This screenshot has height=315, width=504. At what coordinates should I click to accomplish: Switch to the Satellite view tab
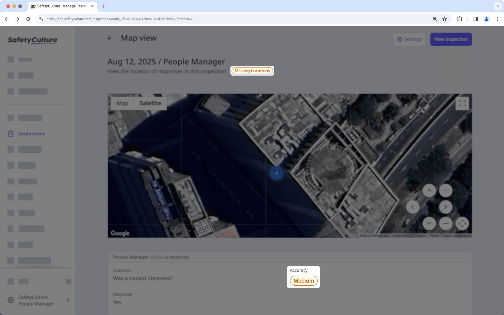click(150, 103)
